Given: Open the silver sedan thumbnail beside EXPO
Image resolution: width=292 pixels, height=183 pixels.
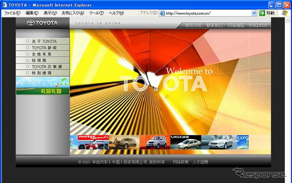Looking at the screenshot, I should click(x=219, y=142).
